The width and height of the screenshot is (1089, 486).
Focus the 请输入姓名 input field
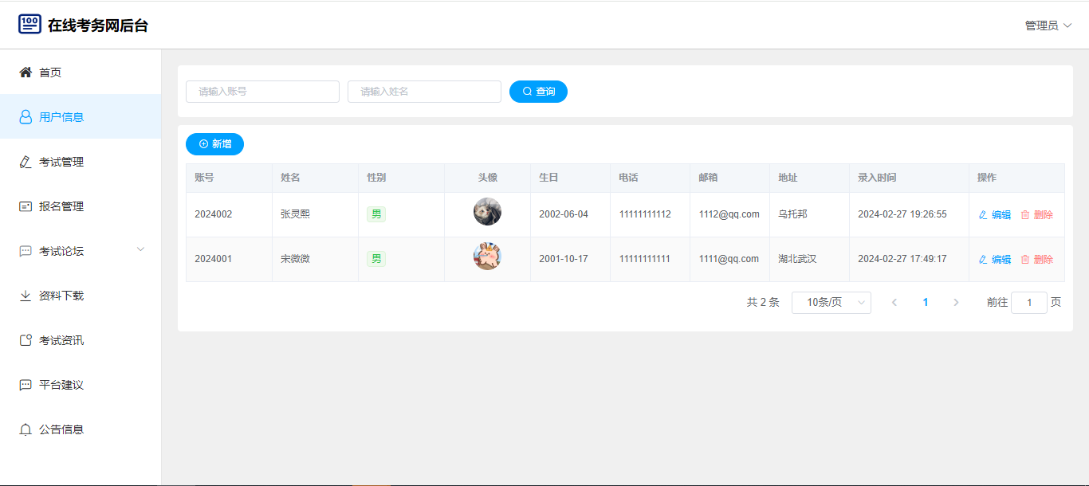424,92
